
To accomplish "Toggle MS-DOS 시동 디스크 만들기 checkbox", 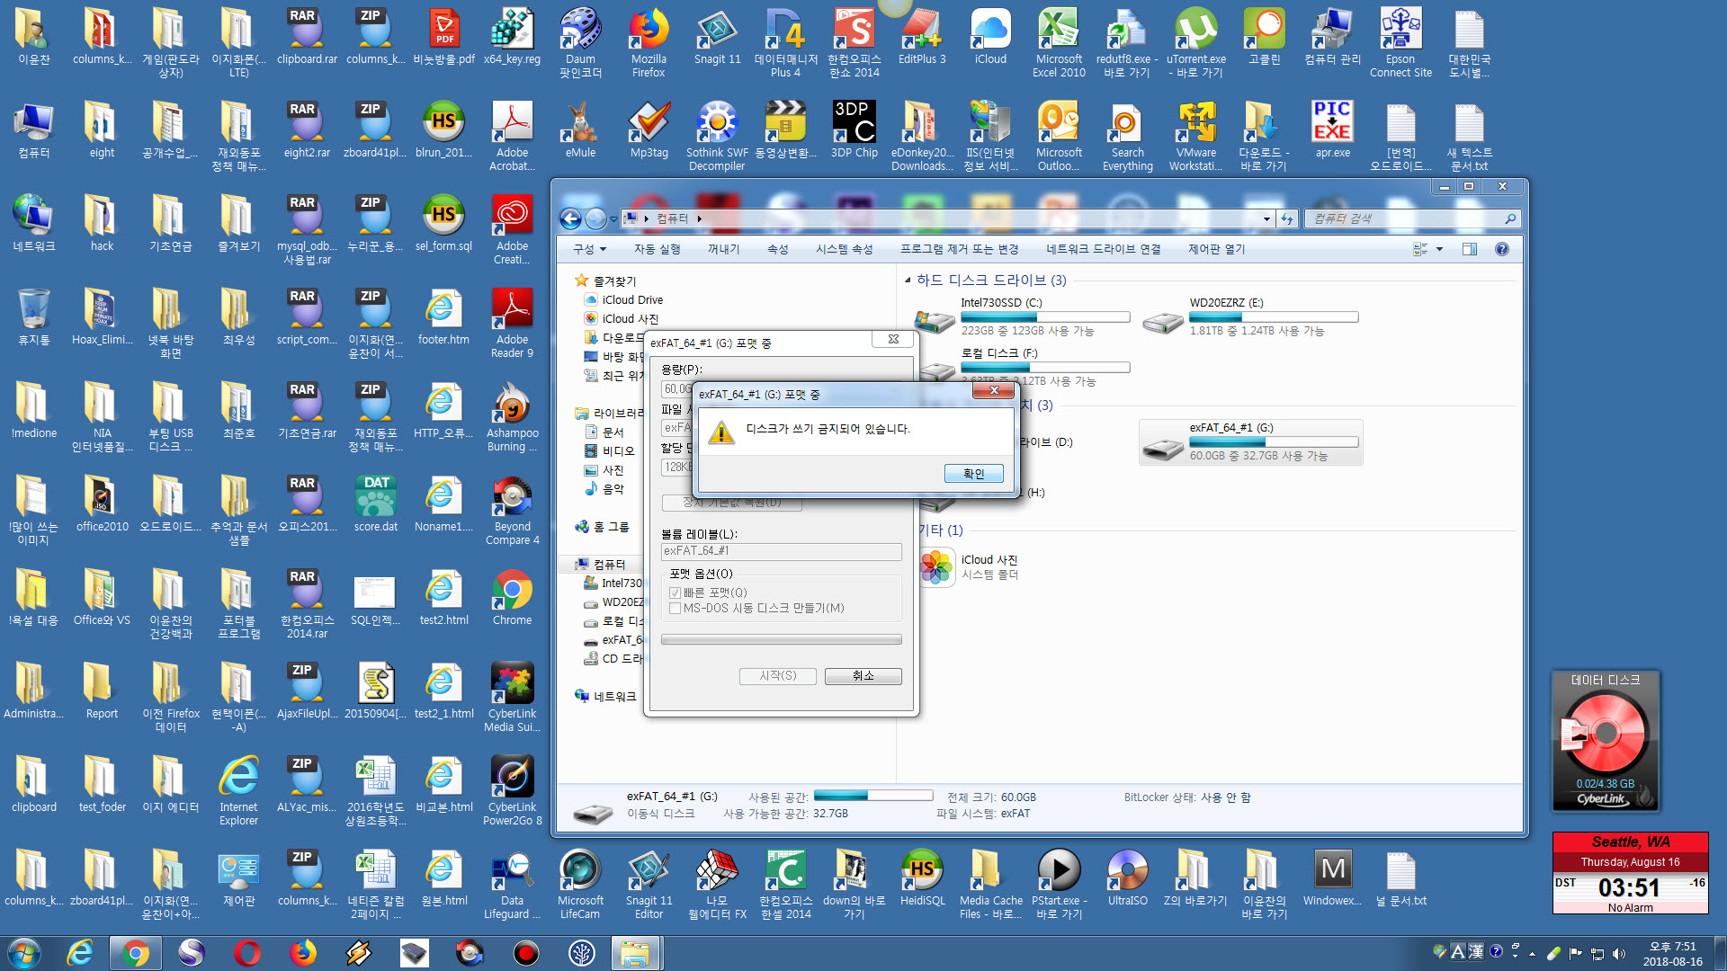I will tap(675, 608).
